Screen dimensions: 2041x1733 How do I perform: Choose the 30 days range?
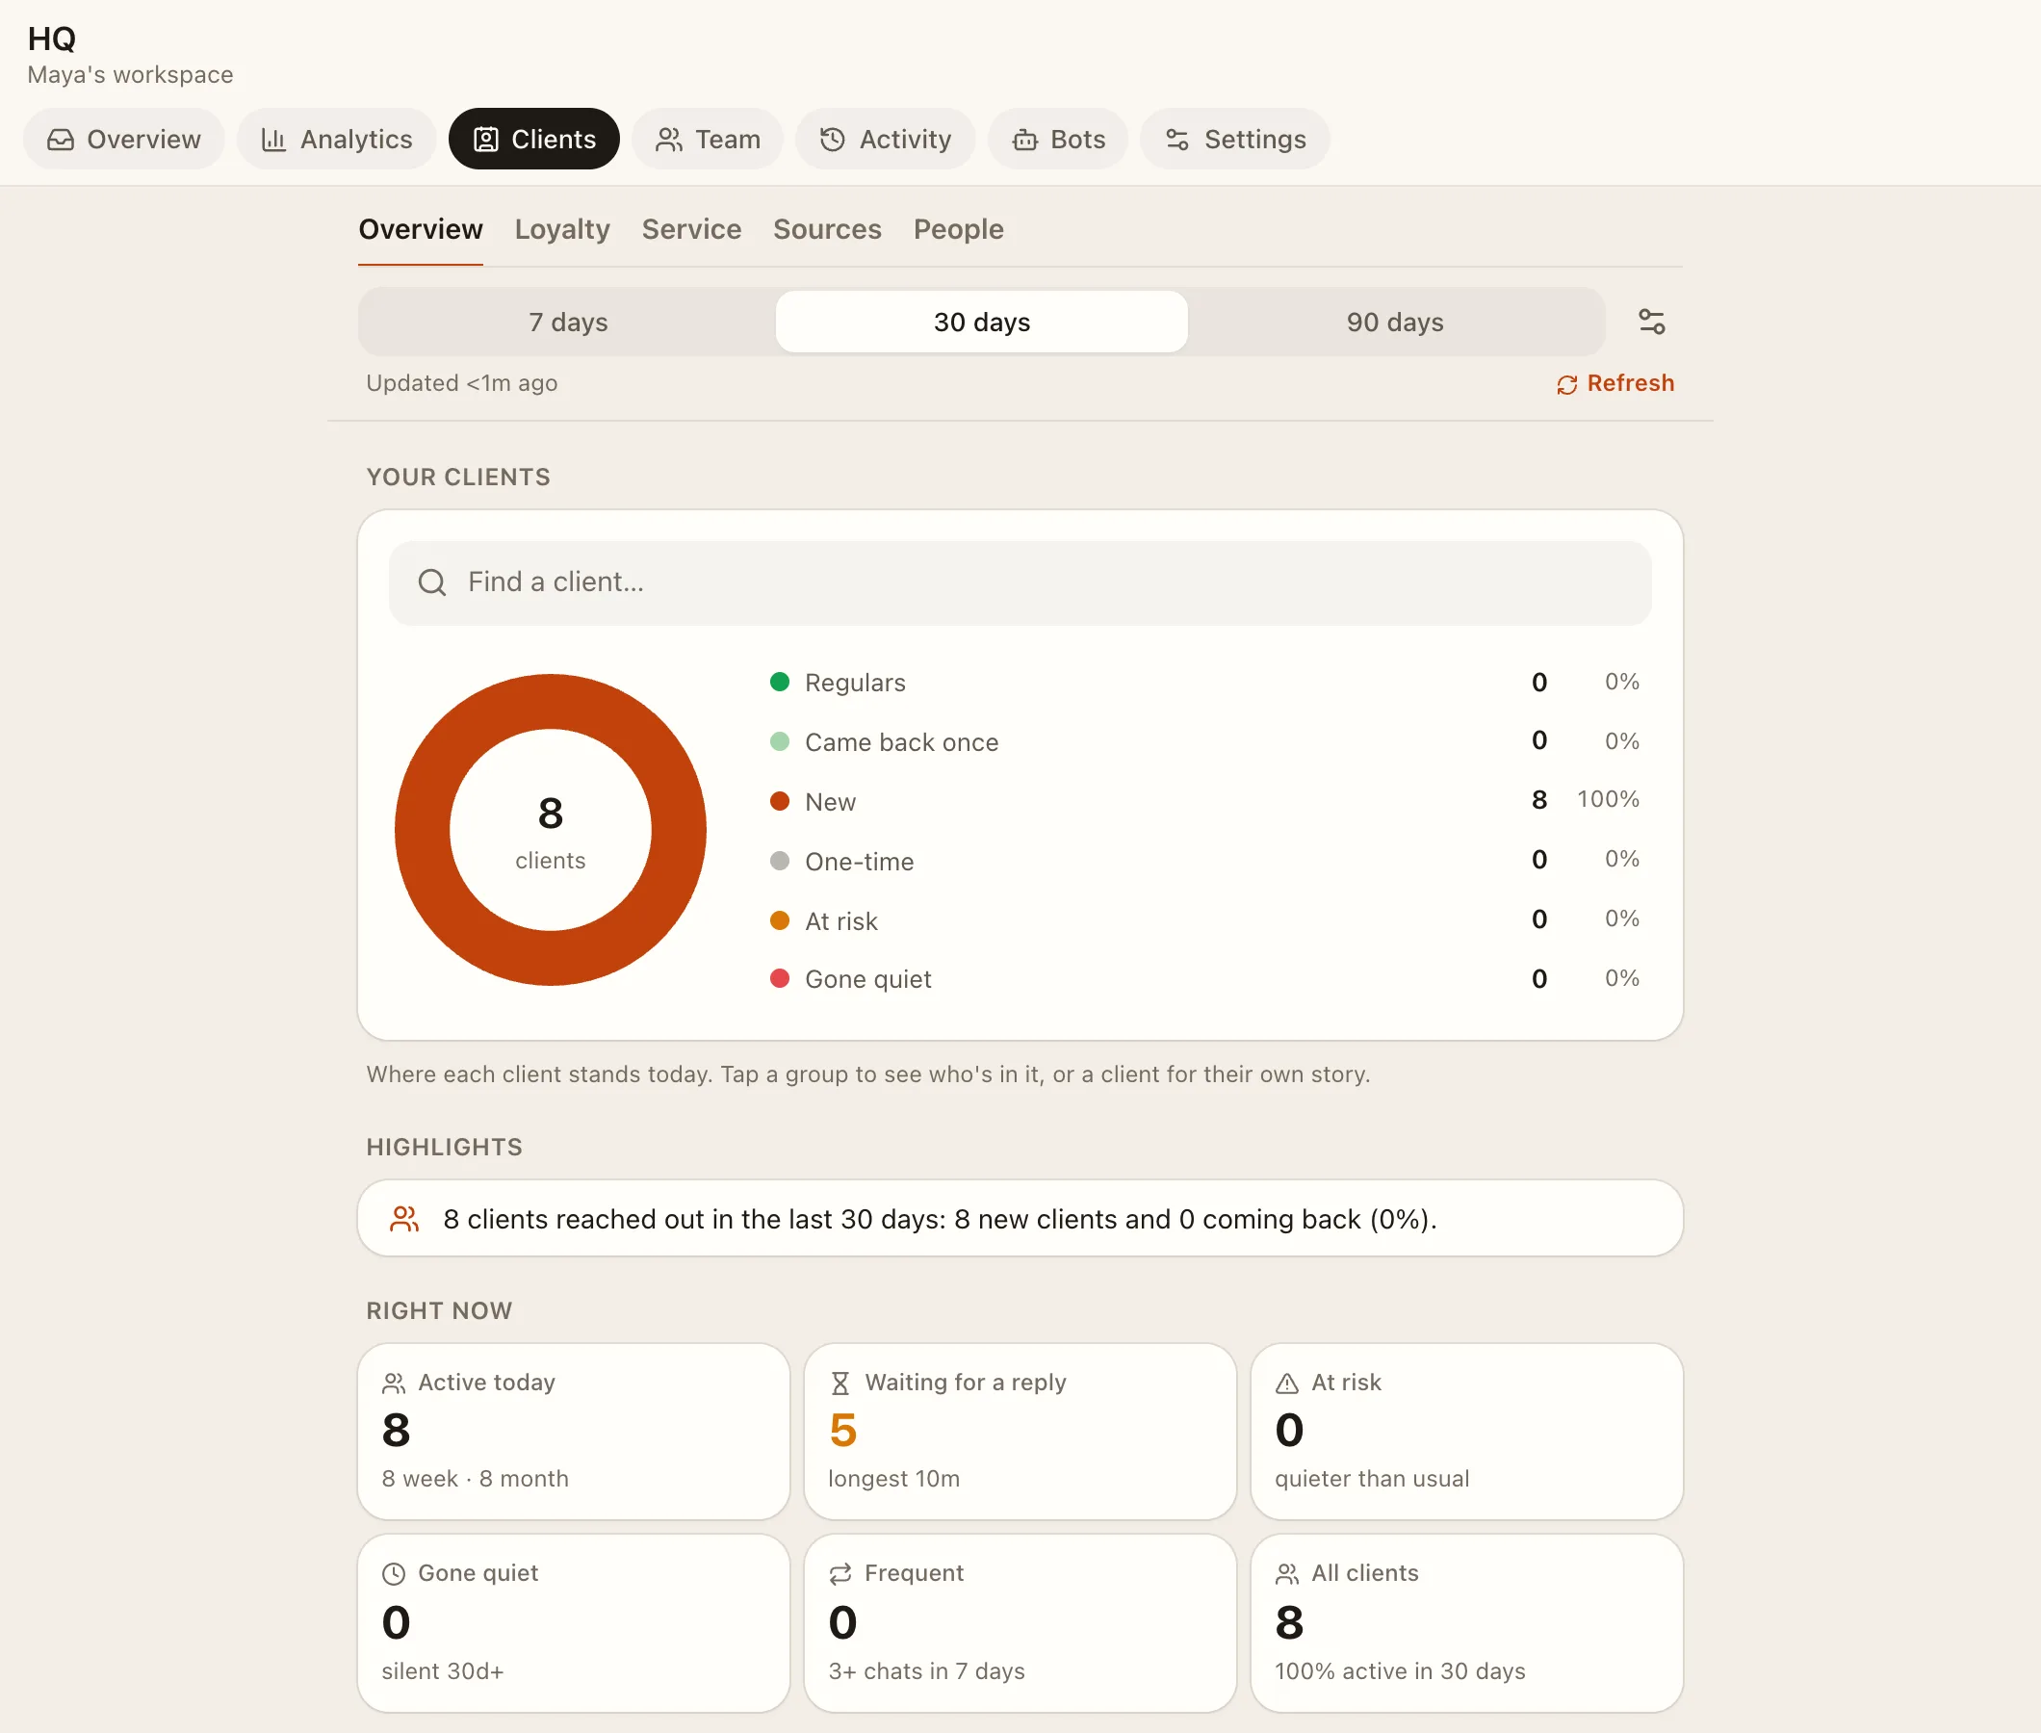(981, 322)
